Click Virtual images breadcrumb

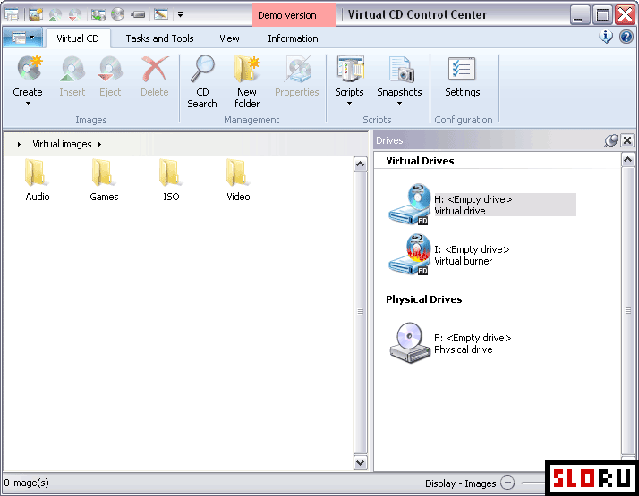click(x=62, y=144)
